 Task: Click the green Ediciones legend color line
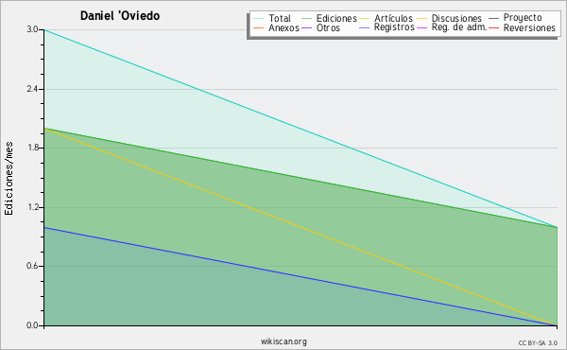coord(306,19)
